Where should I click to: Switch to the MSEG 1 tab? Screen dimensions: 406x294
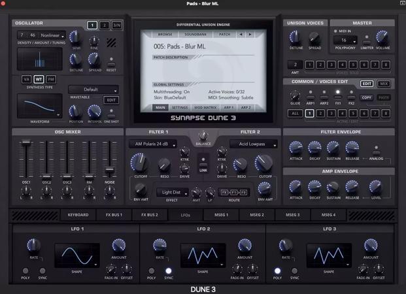(x=221, y=214)
